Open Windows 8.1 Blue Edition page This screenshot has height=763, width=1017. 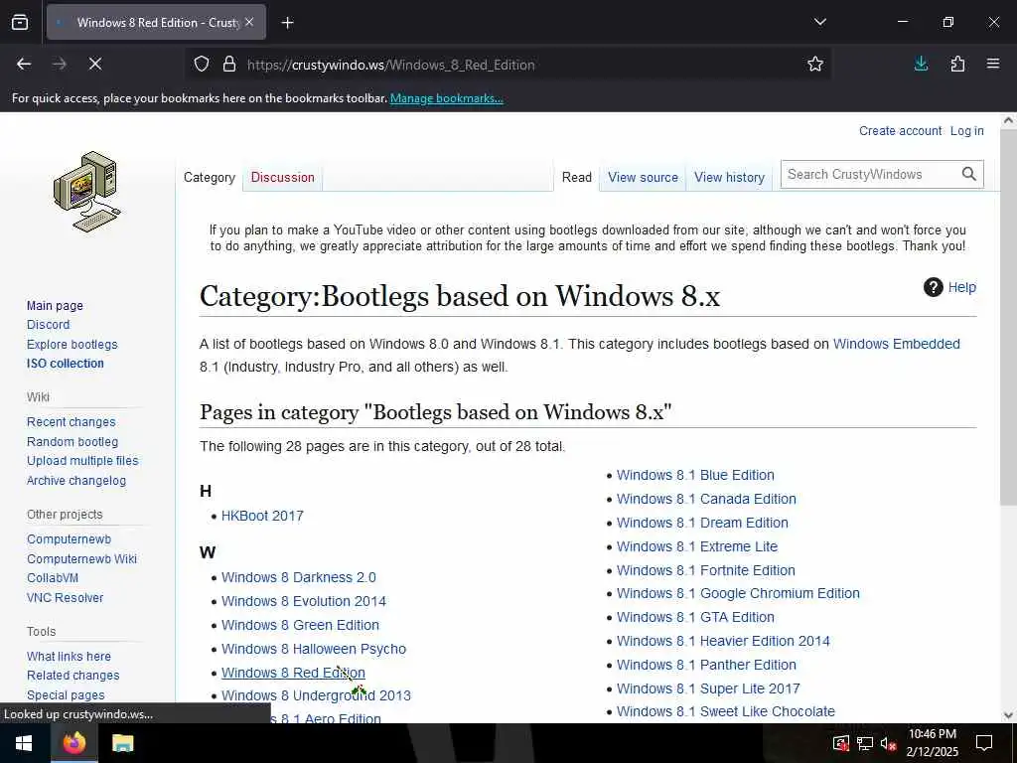[x=695, y=475]
